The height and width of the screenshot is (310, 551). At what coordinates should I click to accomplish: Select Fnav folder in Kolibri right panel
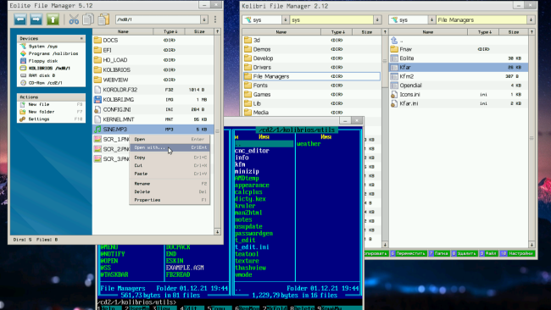(459, 49)
